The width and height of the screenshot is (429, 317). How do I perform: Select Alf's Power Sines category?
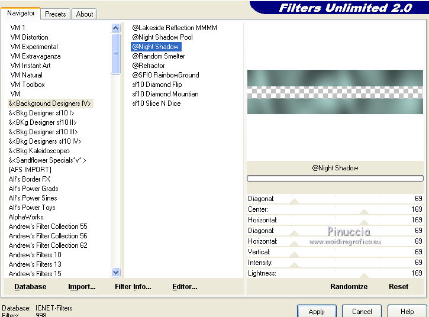(33, 198)
